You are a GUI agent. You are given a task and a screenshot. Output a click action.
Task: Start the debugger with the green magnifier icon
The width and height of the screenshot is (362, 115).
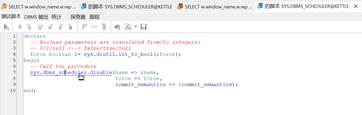coord(7,27)
